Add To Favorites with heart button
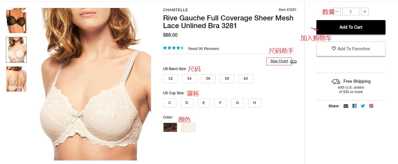398x164 pixels. click(351, 49)
